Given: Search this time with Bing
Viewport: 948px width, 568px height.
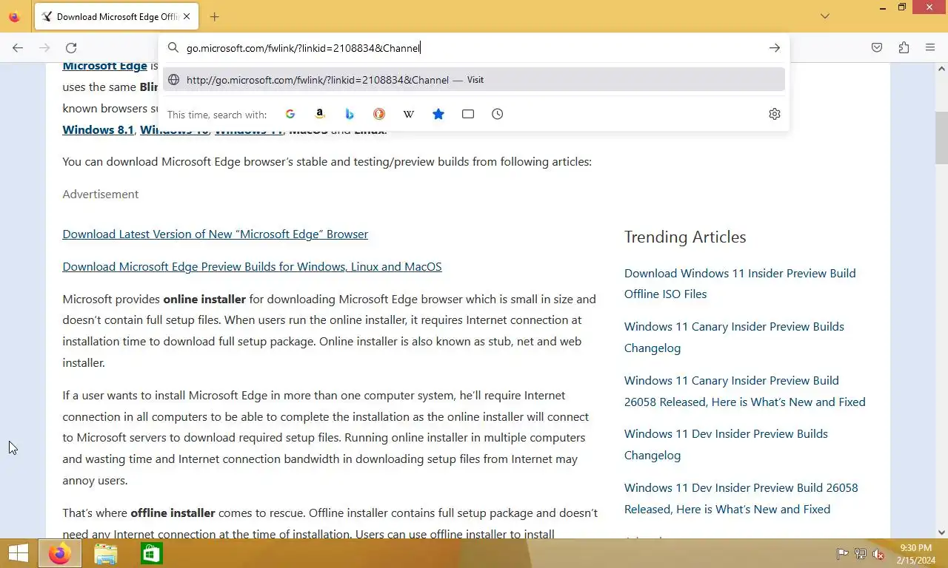Looking at the screenshot, I should pos(350,114).
